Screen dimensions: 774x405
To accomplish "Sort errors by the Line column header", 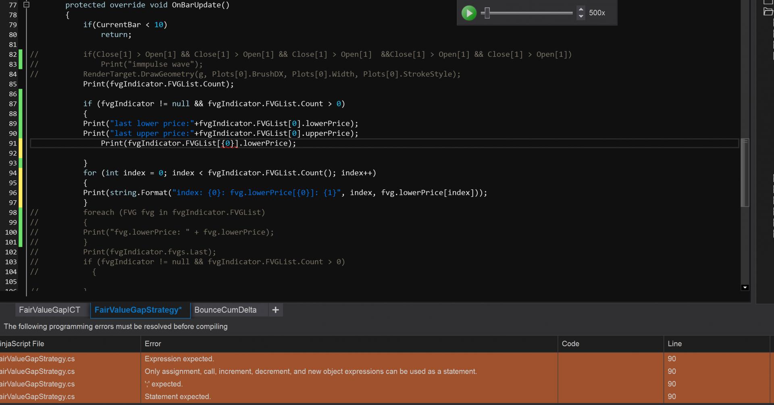I will 674,344.
